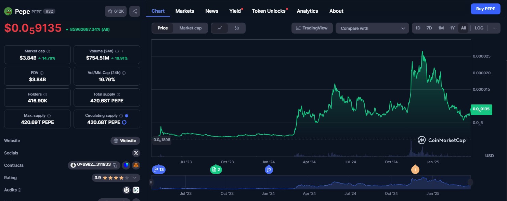The width and height of the screenshot is (507, 201).
Task: Open the green document marker labeled 2
Action: point(216,169)
